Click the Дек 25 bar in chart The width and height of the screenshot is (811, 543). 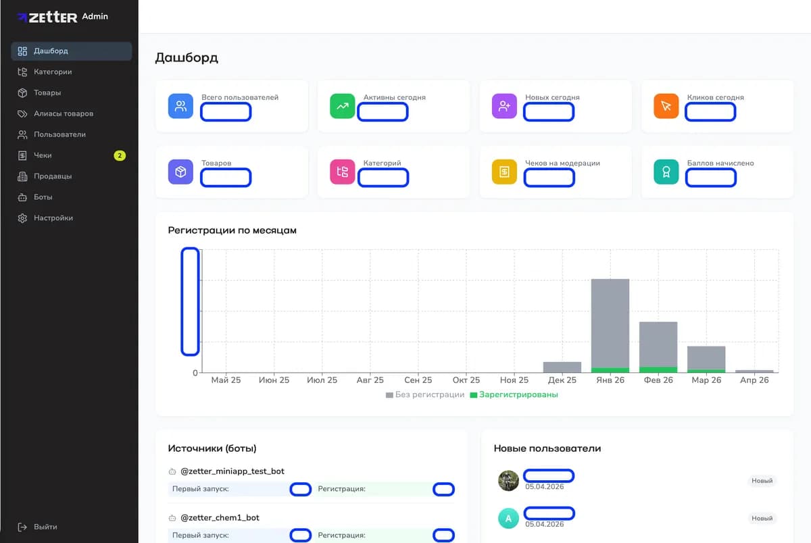pyautogui.click(x=562, y=367)
